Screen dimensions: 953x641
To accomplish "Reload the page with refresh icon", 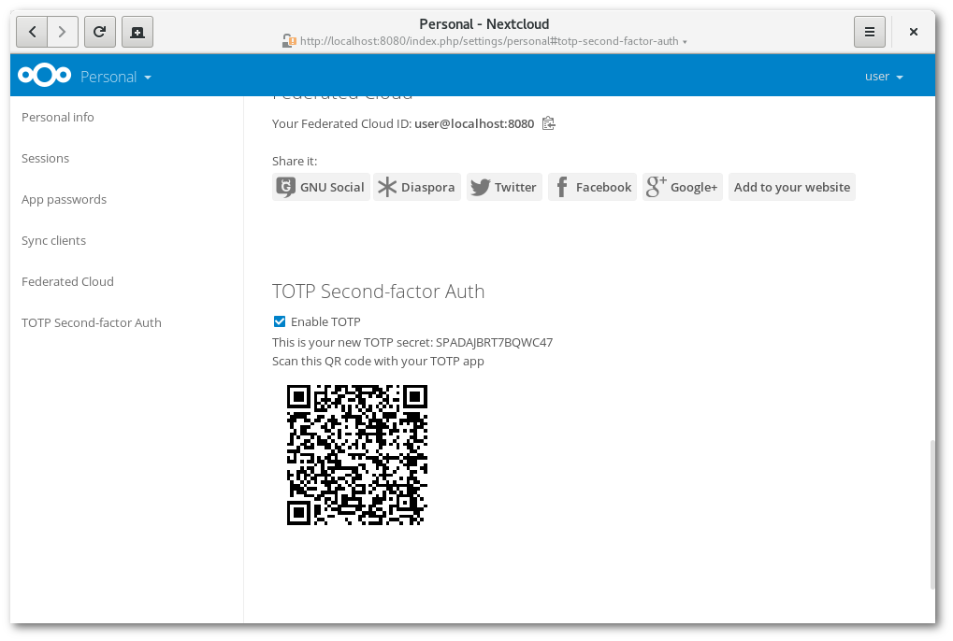I will 100,32.
